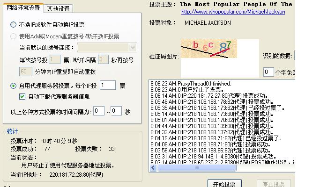Switch to the 其他设置 tab

coord(58,8)
